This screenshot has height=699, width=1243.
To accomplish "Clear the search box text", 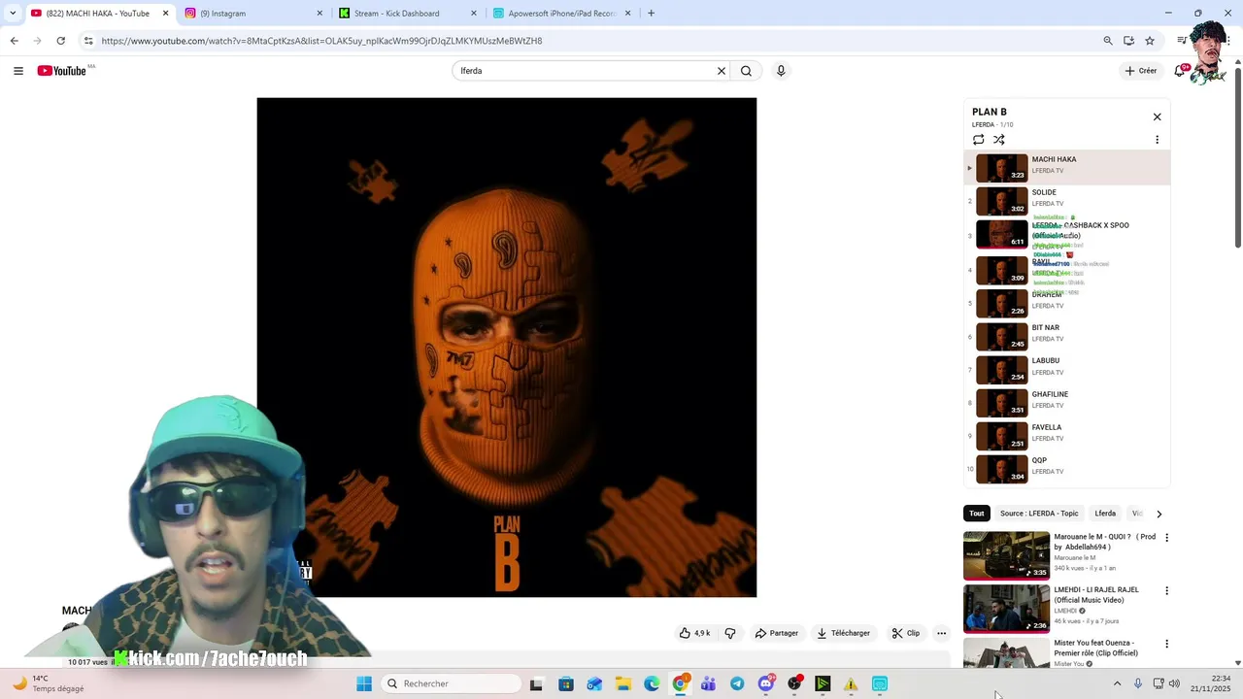I will coord(722,71).
